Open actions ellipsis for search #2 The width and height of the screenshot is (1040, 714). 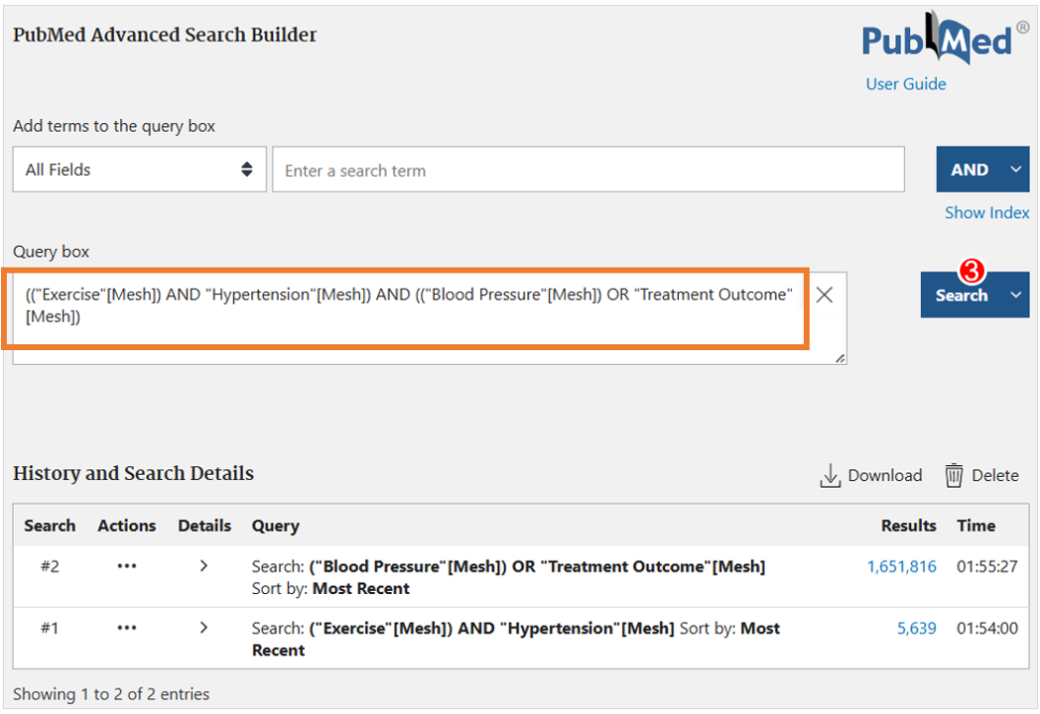[x=127, y=566]
